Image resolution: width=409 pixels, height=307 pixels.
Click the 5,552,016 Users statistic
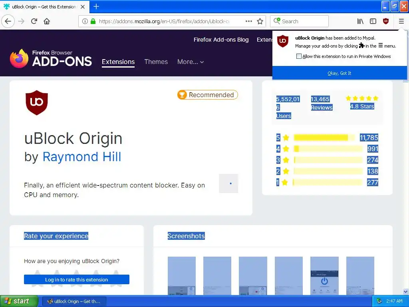pyautogui.click(x=288, y=107)
